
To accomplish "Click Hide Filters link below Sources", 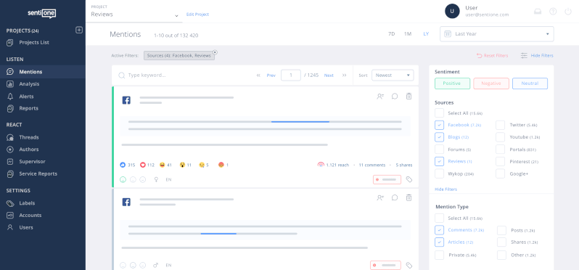I will [445, 189].
